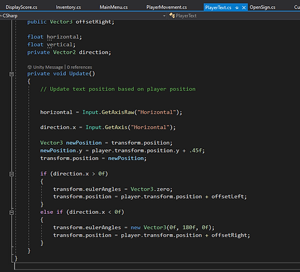Click on the comment about text position
This screenshot has width=300, height=272.
pos(118,89)
